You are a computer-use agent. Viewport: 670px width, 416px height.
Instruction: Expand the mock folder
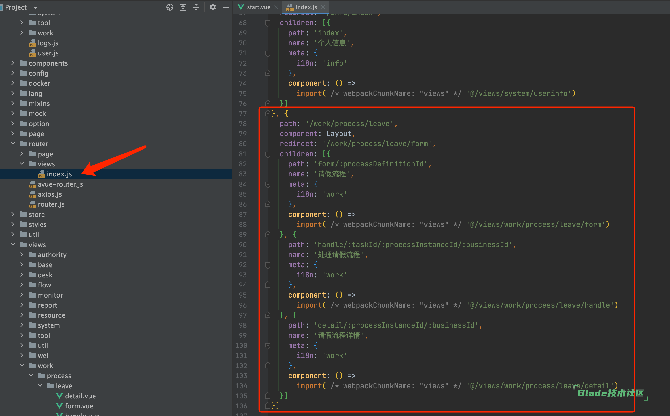coord(13,114)
